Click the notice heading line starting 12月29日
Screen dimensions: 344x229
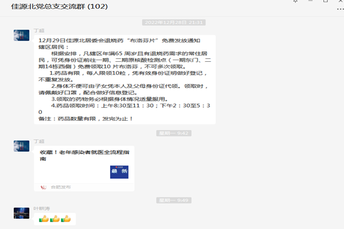(x=124, y=41)
